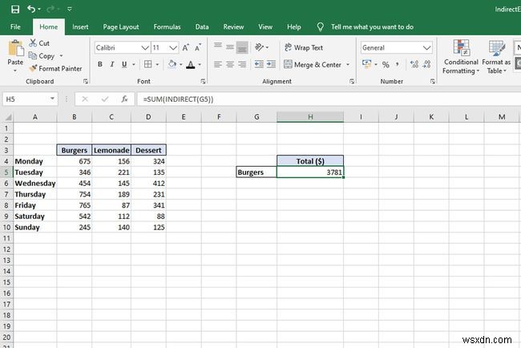Viewport: 521px width, 348px height.
Task: Expand the Underline style arrow
Action: (134, 64)
